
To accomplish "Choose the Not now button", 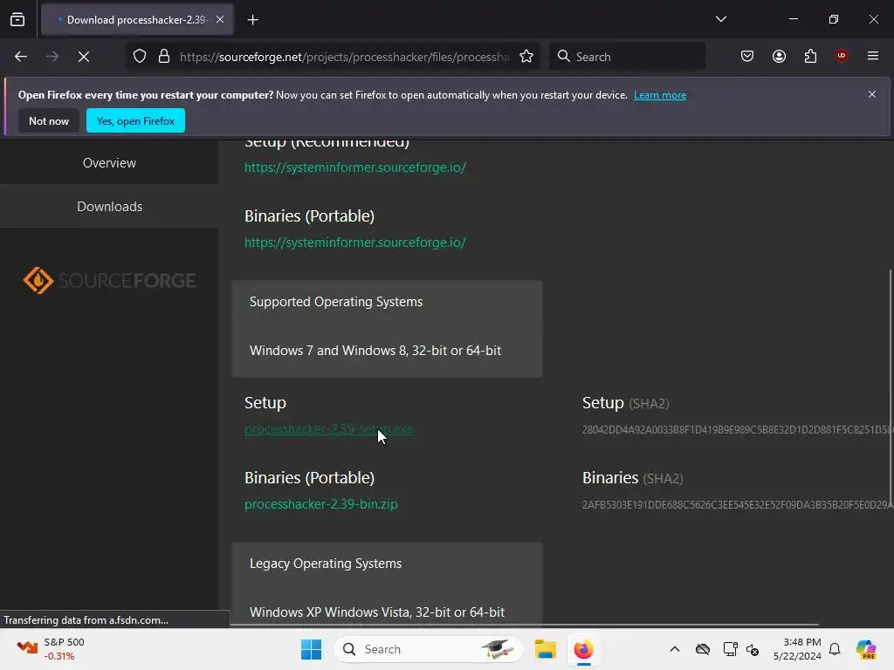I will coord(49,120).
